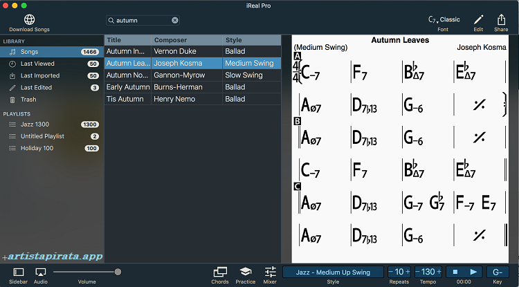Increase Repeats with the plus button
The width and height of the screenshot is (519, 287).
pyautogui.click(x=408, y=272)
